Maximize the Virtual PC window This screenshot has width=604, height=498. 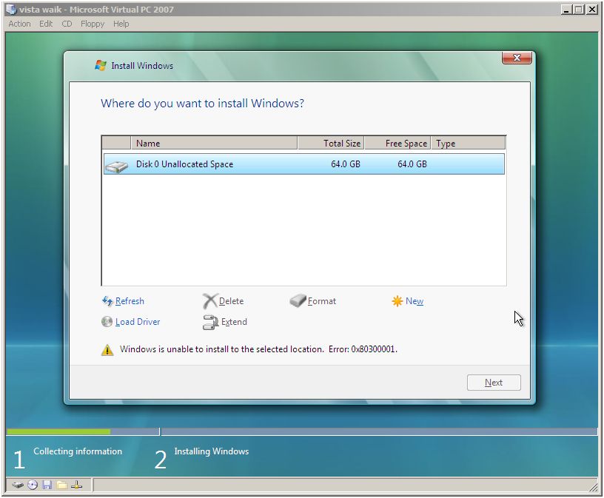tap(578, 9)
